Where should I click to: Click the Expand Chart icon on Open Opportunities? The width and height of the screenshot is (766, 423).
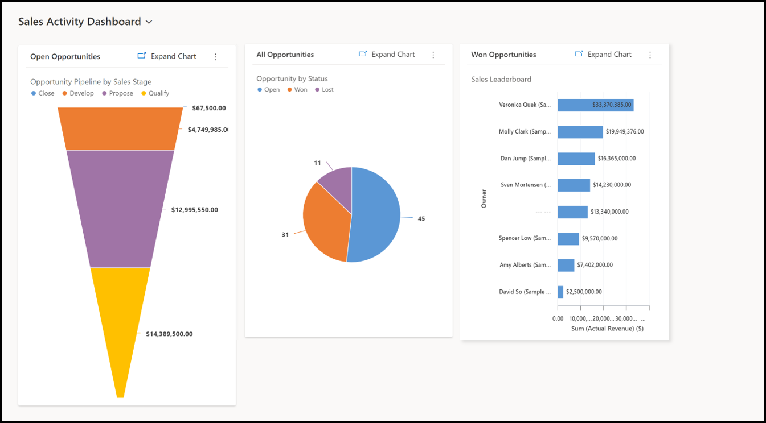(141, 56)
